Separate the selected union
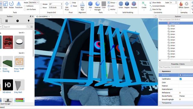This screenshot has width=193, height=109. pos(134,5)
